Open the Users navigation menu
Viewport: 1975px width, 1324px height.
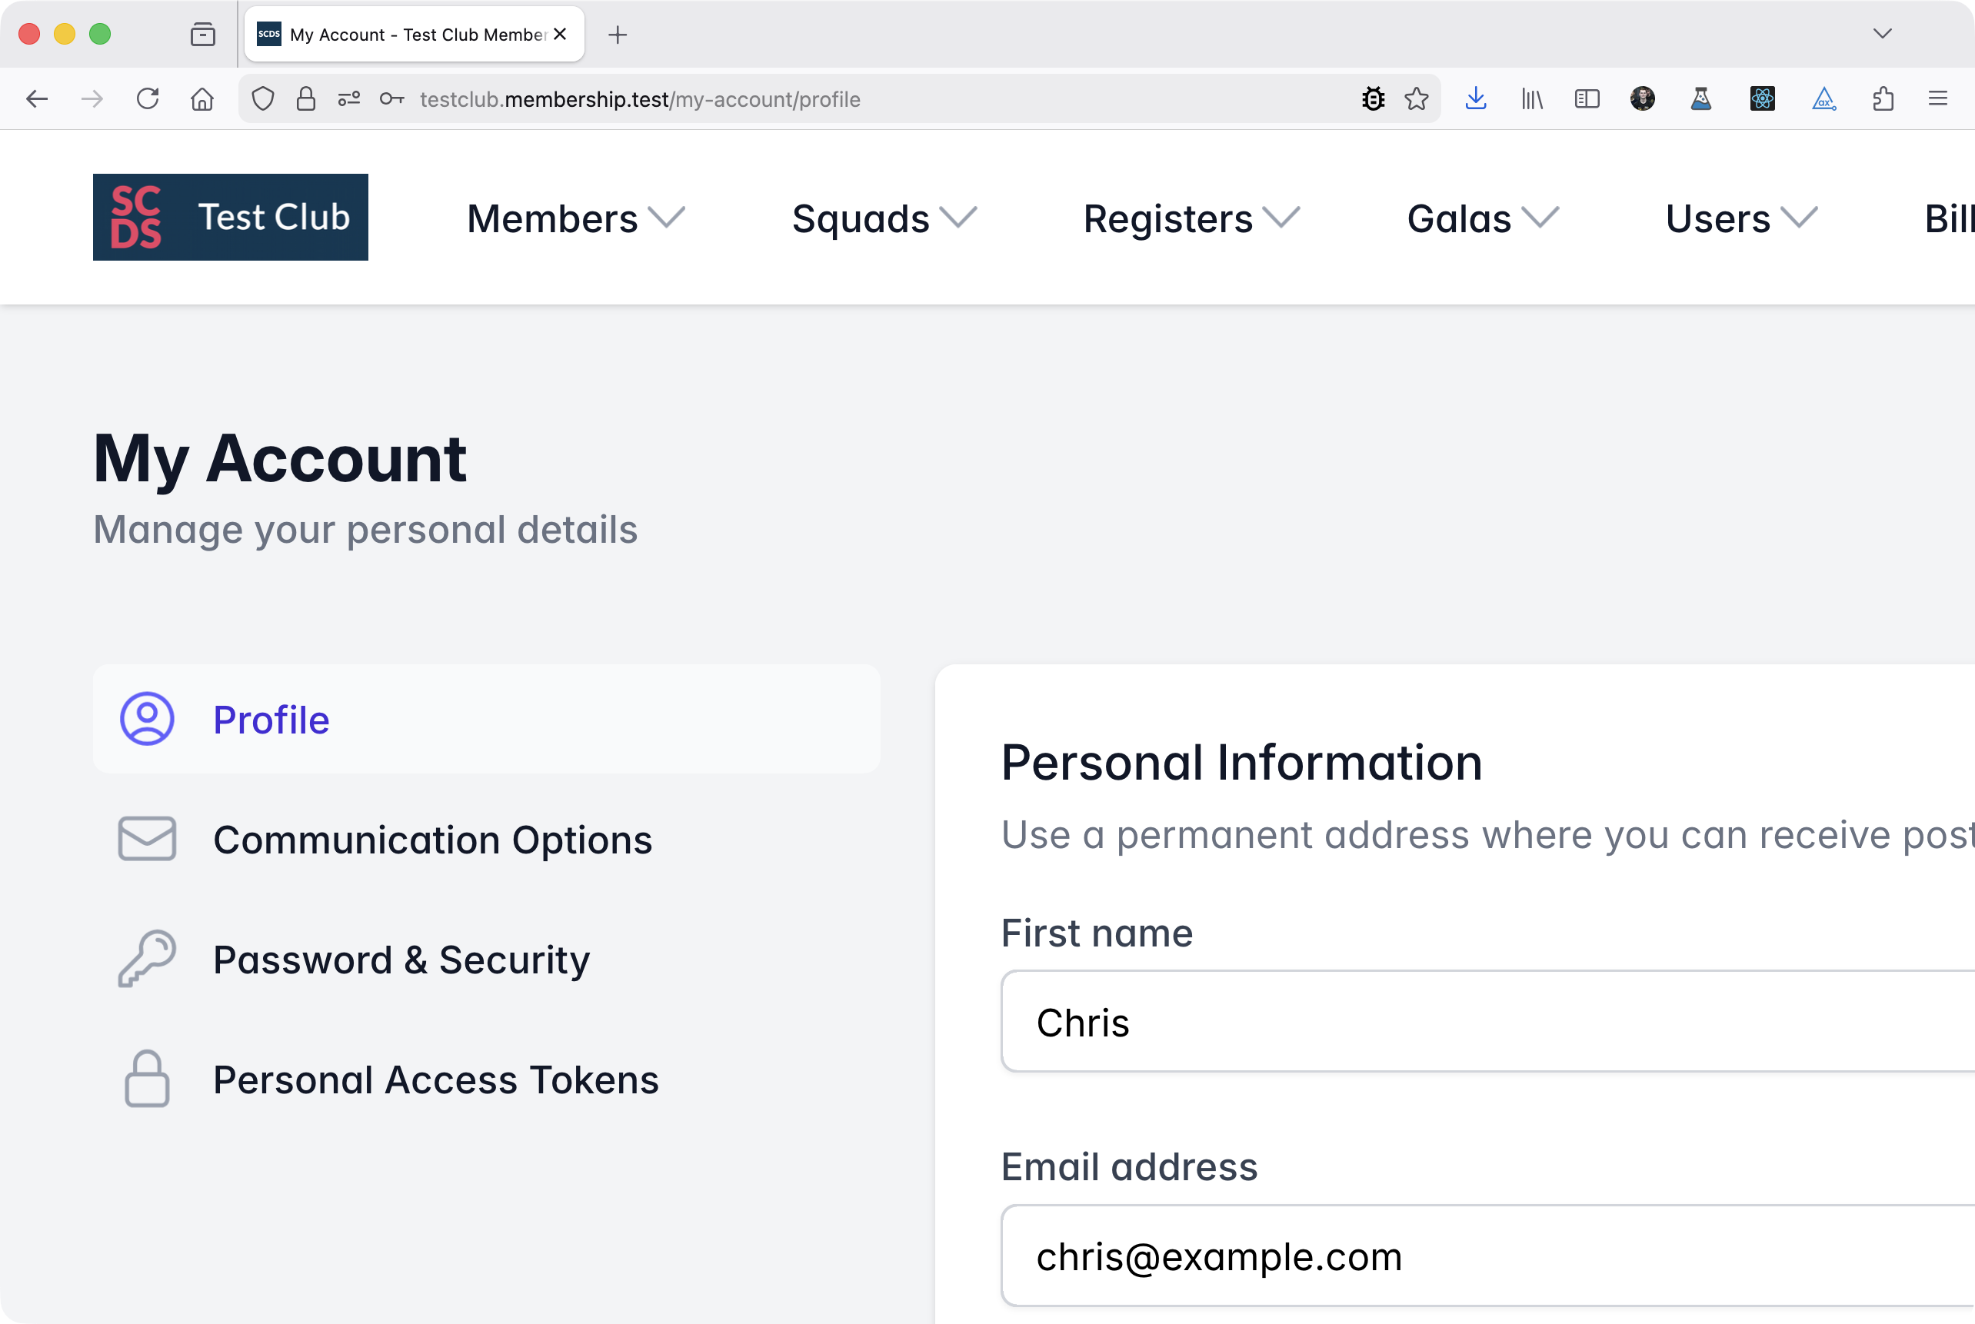pos(1740,218)
